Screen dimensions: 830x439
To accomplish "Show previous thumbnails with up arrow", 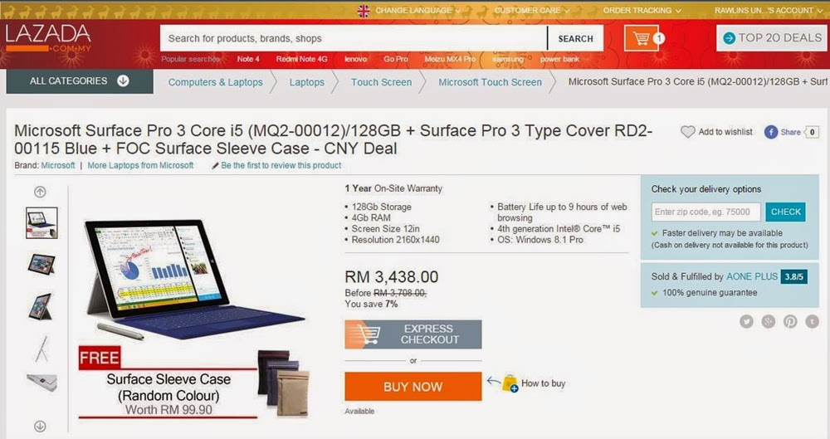I will click(40, 192).
